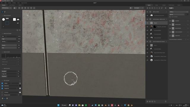Screen dimensions: 190x107
Task: Adjust the brush Flow slider
Action: click(9, 48)
